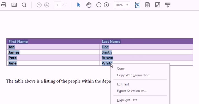Select Edit Text menu entry
Screen dimensions: 199x104
click(x=123, y=84)
